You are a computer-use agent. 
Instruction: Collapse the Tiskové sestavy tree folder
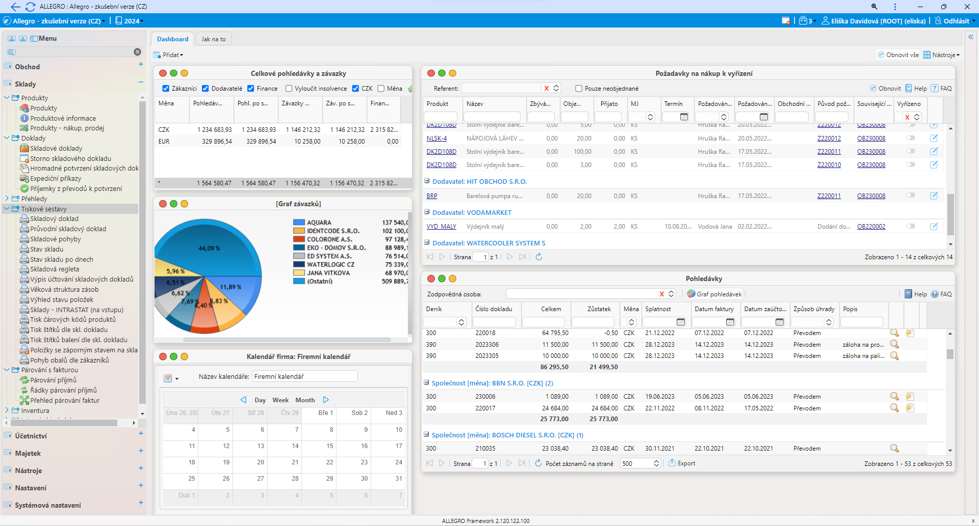[x=7, y=209]
